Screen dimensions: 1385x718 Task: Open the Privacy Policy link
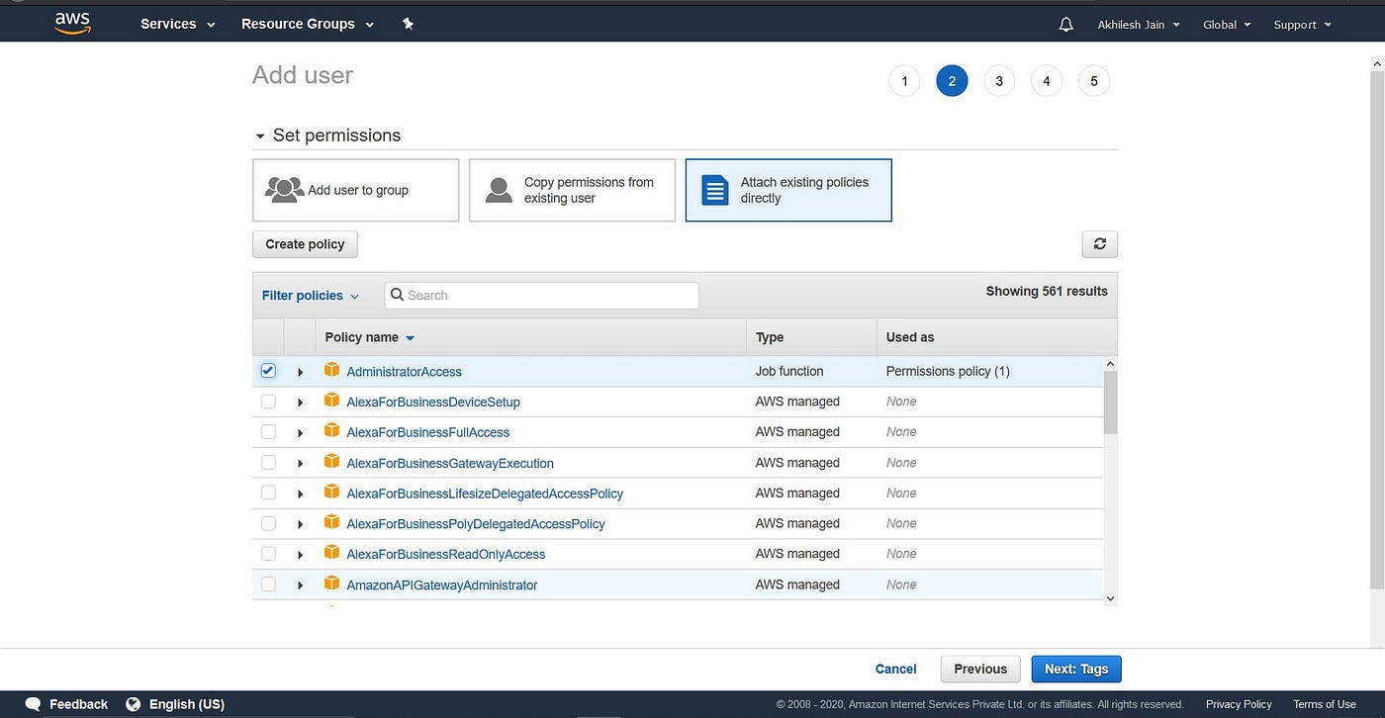click(x=1239, y=704)
